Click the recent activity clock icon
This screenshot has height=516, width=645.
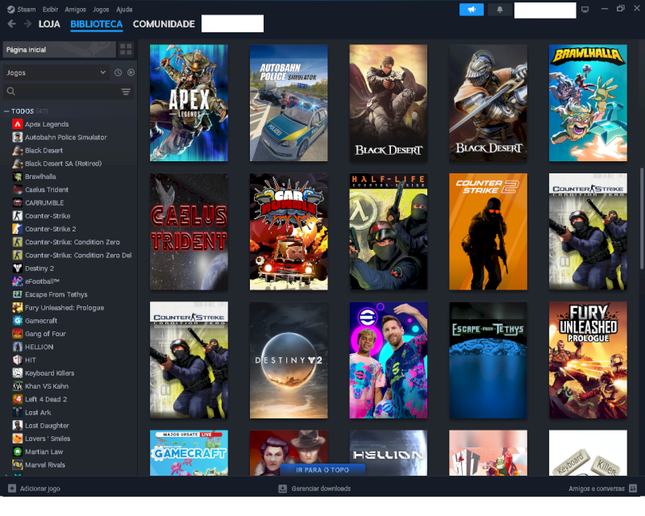click(x=118, y=73)
